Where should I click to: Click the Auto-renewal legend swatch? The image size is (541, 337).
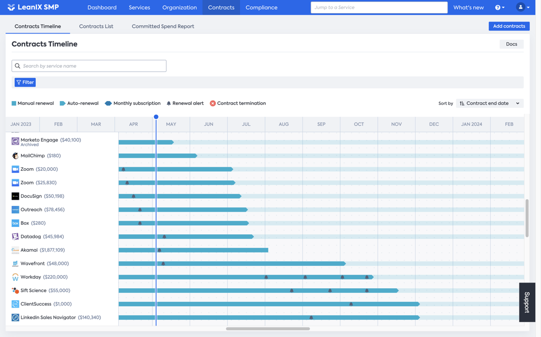63,103
